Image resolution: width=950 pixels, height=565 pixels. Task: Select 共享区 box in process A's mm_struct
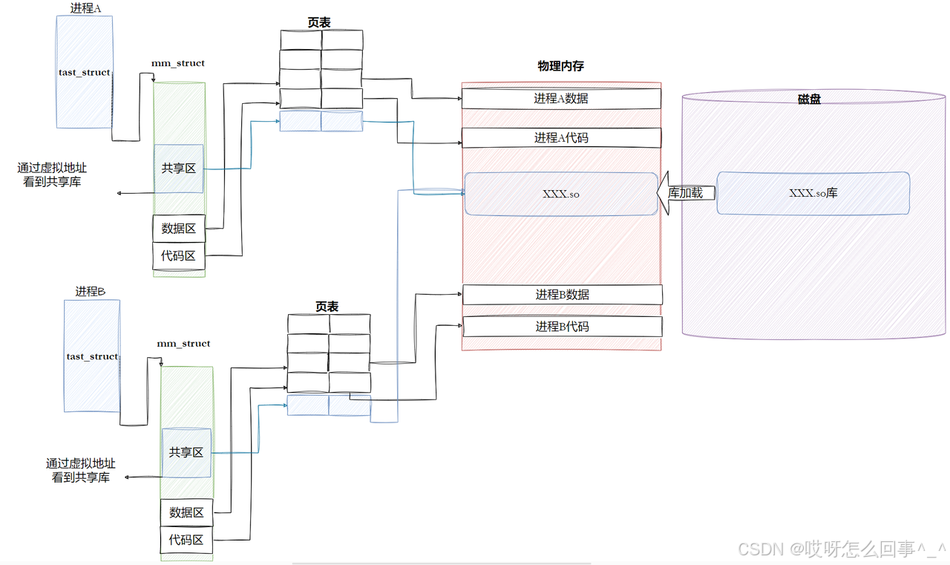point(179,169)
